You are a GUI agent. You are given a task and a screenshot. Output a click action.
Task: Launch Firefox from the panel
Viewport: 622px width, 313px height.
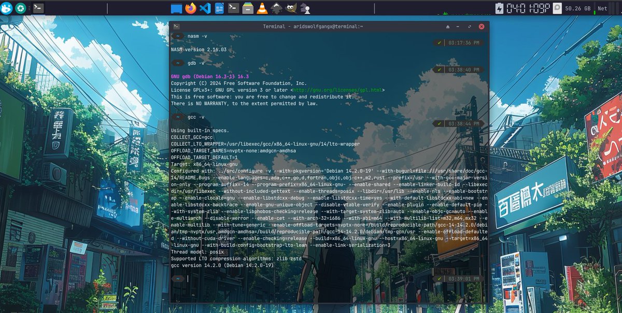[191, 8]
